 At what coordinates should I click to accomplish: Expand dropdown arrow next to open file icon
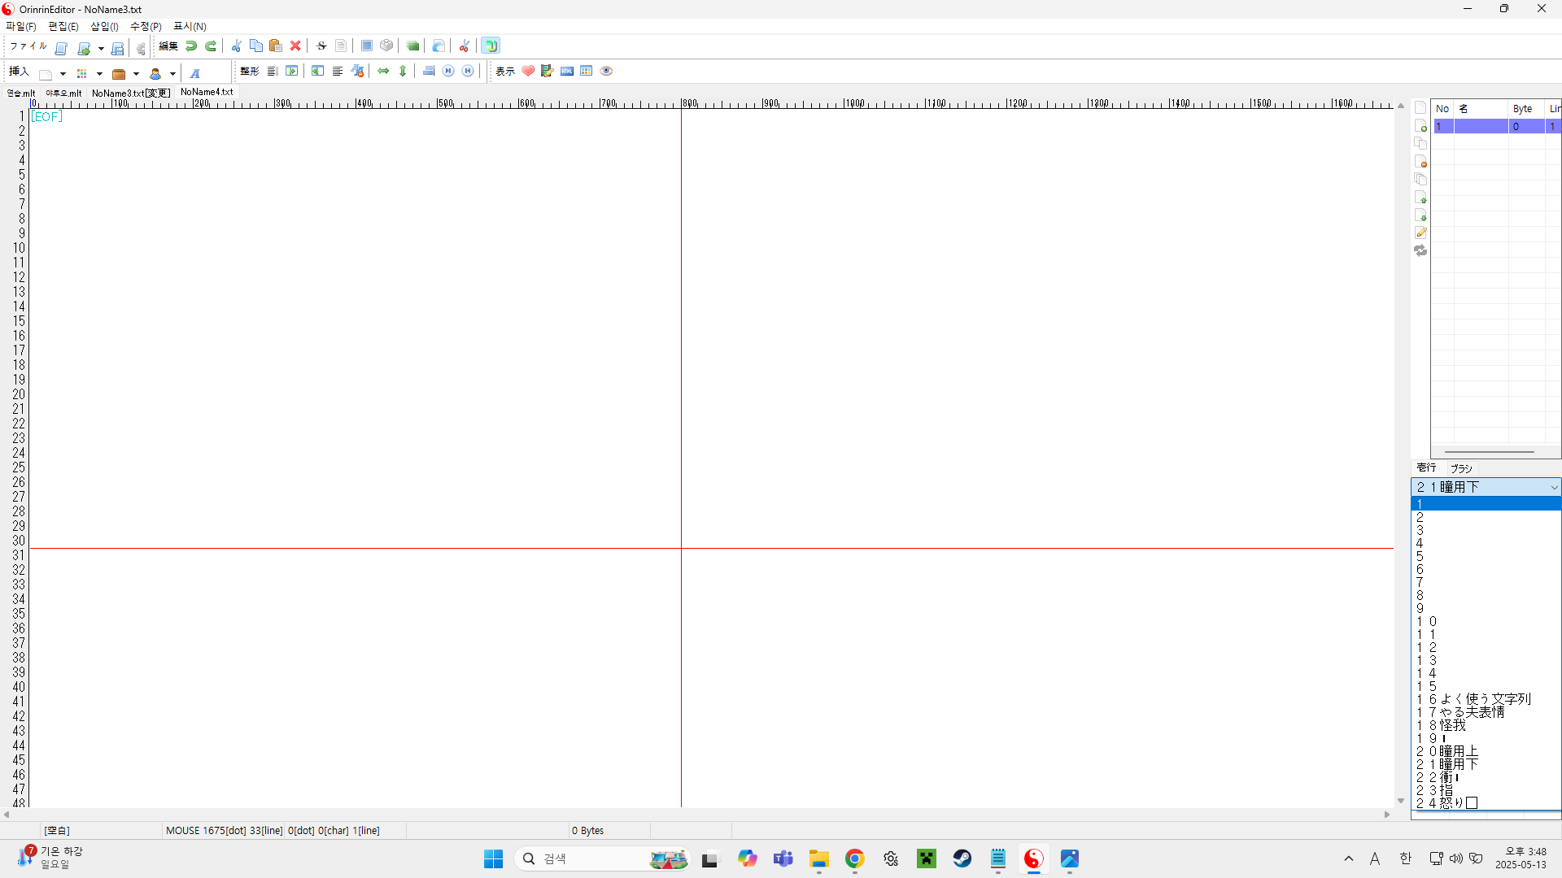tap(101, 49)
